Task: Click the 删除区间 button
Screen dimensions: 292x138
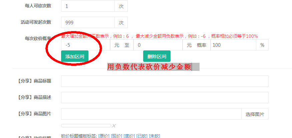Action: [157, 56]
